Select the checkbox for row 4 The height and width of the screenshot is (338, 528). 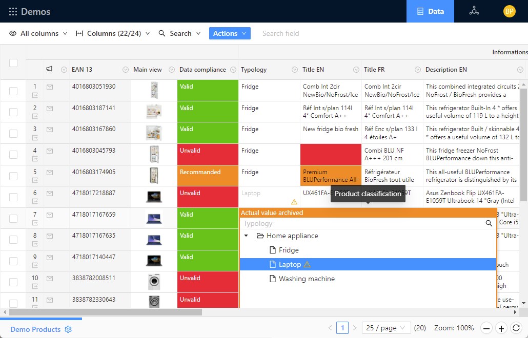click(13, 155)
